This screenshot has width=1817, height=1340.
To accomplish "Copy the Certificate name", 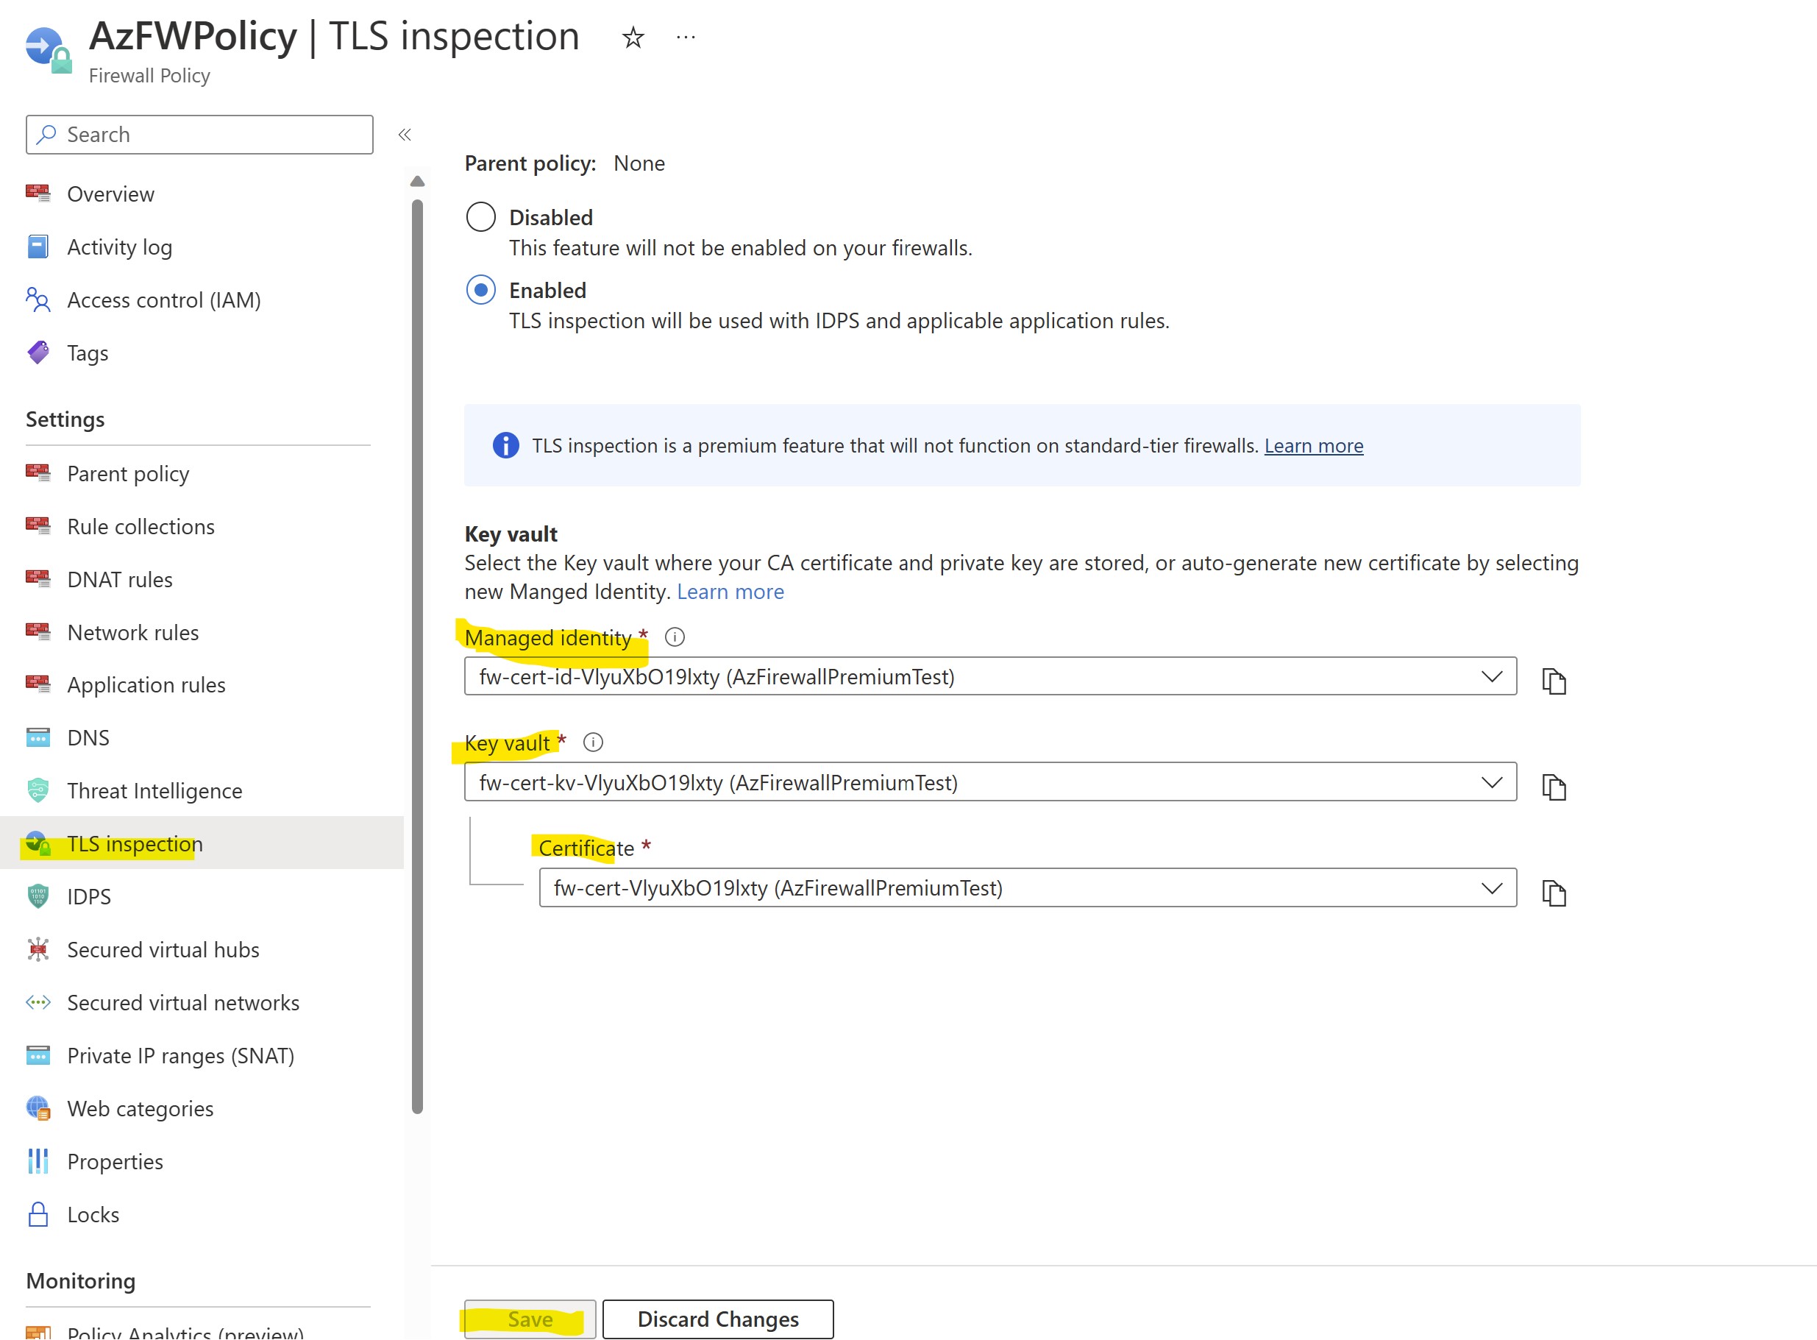I will click(x=1553, y=893).
